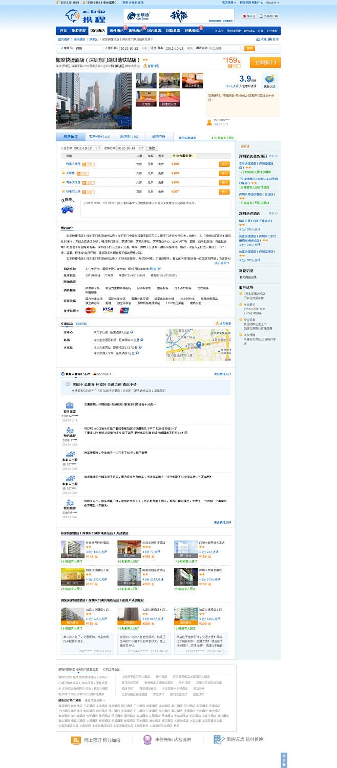Image resolution: width=337 pixels, height=768 pixels.
Task: Click 大床房 room type name link
Action: (71, 173)
